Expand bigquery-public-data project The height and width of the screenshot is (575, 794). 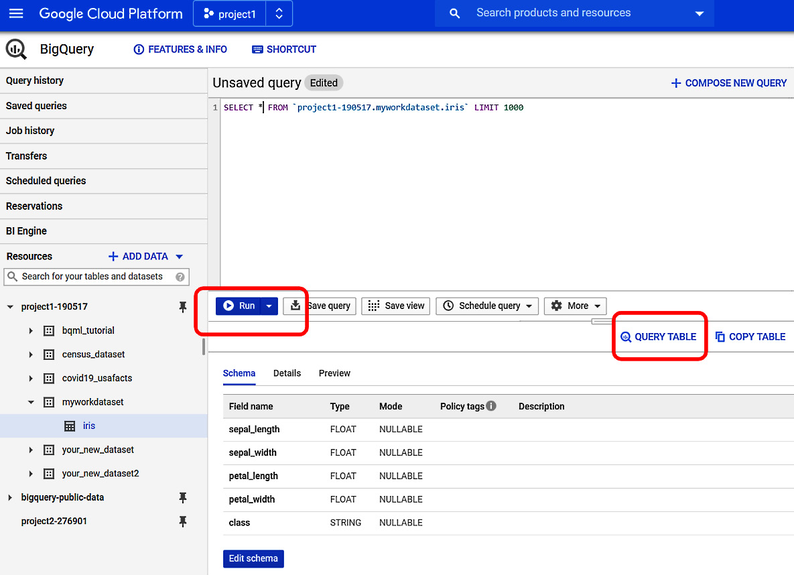click(x=9, y=497)
